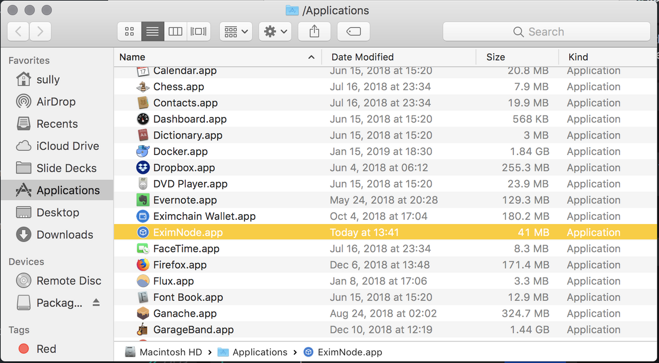Select the Dropbox.app icon

click(143, 167)
